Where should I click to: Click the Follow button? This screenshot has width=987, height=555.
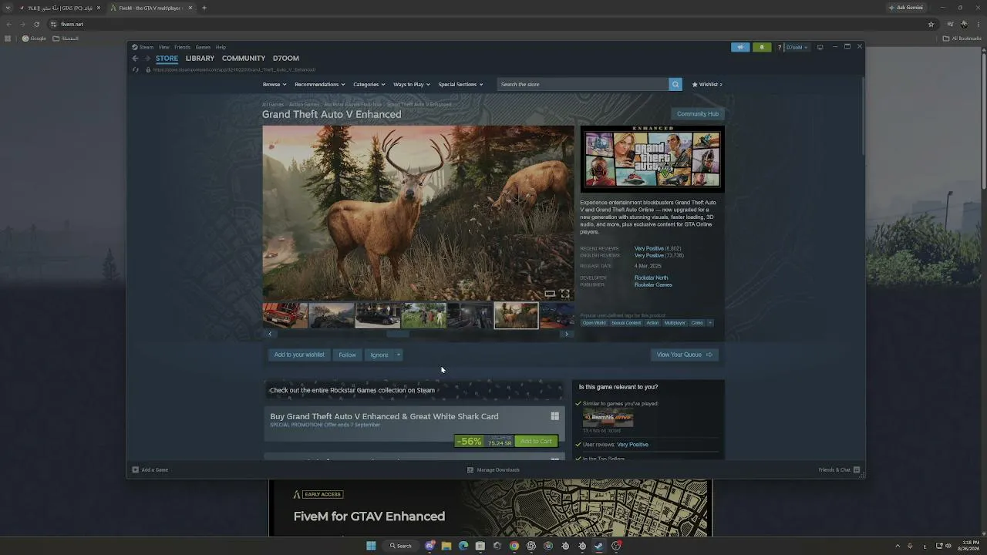tap(347, 355)
